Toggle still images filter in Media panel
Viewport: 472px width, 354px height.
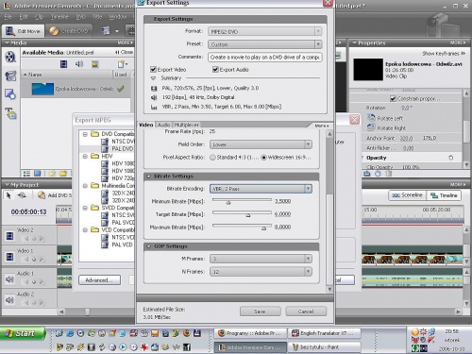point(94,64)
